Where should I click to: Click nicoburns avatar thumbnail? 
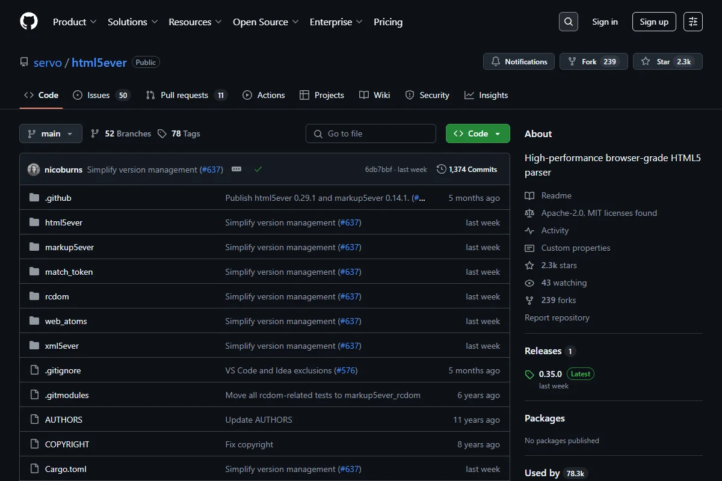pyautogui.click(x=34, y=170)
